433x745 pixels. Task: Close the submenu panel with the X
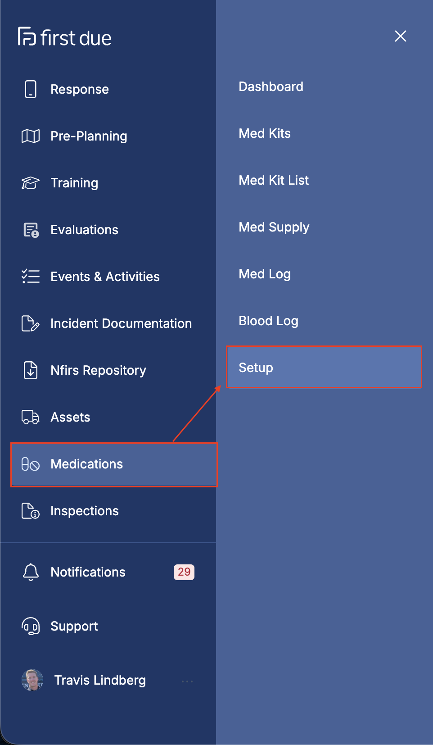[x=401, y=36]
